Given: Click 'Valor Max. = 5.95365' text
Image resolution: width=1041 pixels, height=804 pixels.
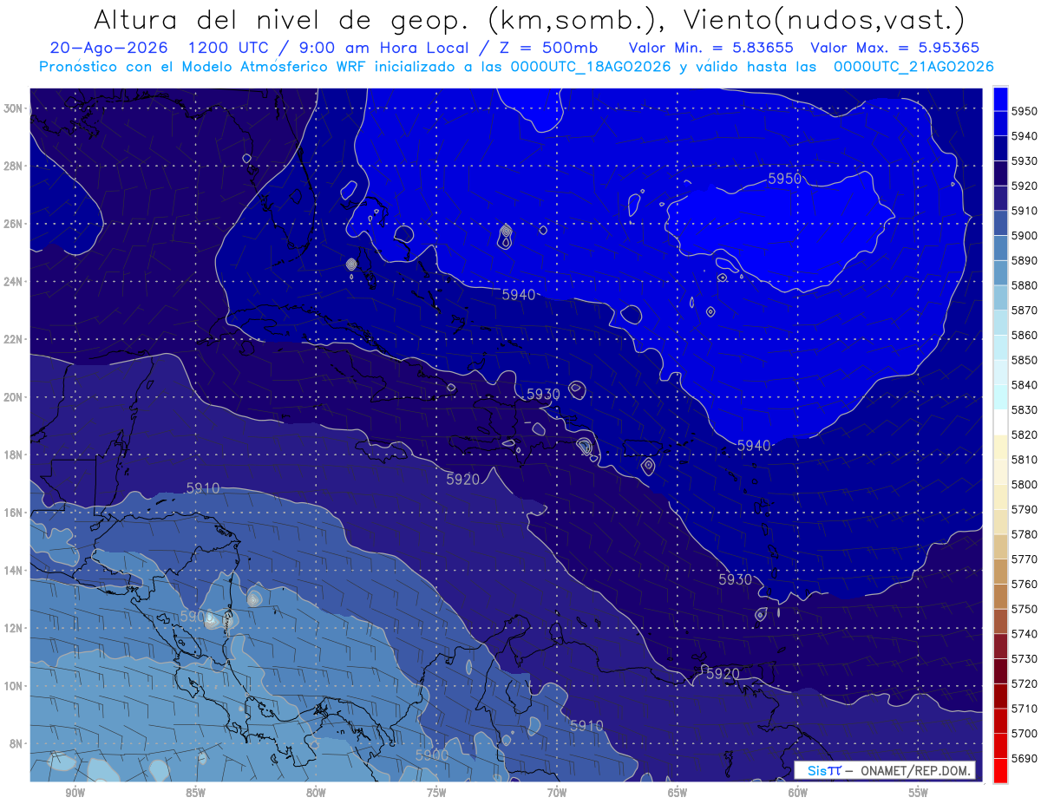Looking at the screenshot, I should point(895,48).
